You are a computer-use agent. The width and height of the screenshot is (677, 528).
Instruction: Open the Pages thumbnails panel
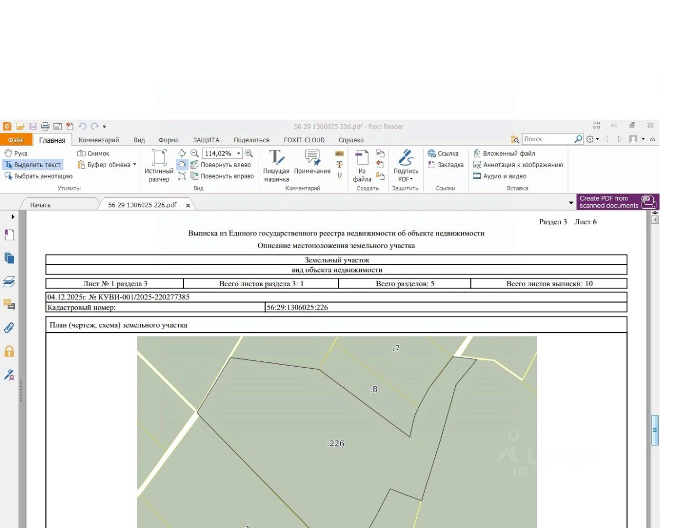click(10, 258)
